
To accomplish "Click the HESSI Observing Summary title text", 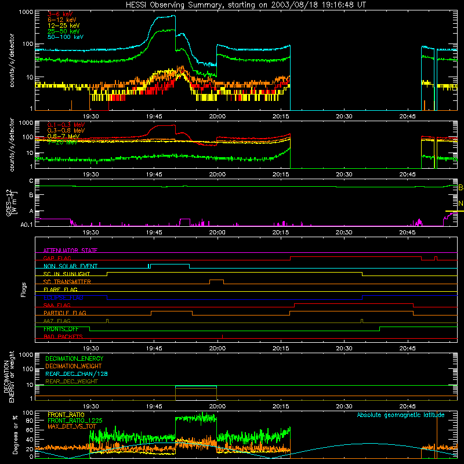I will [245, 5].
